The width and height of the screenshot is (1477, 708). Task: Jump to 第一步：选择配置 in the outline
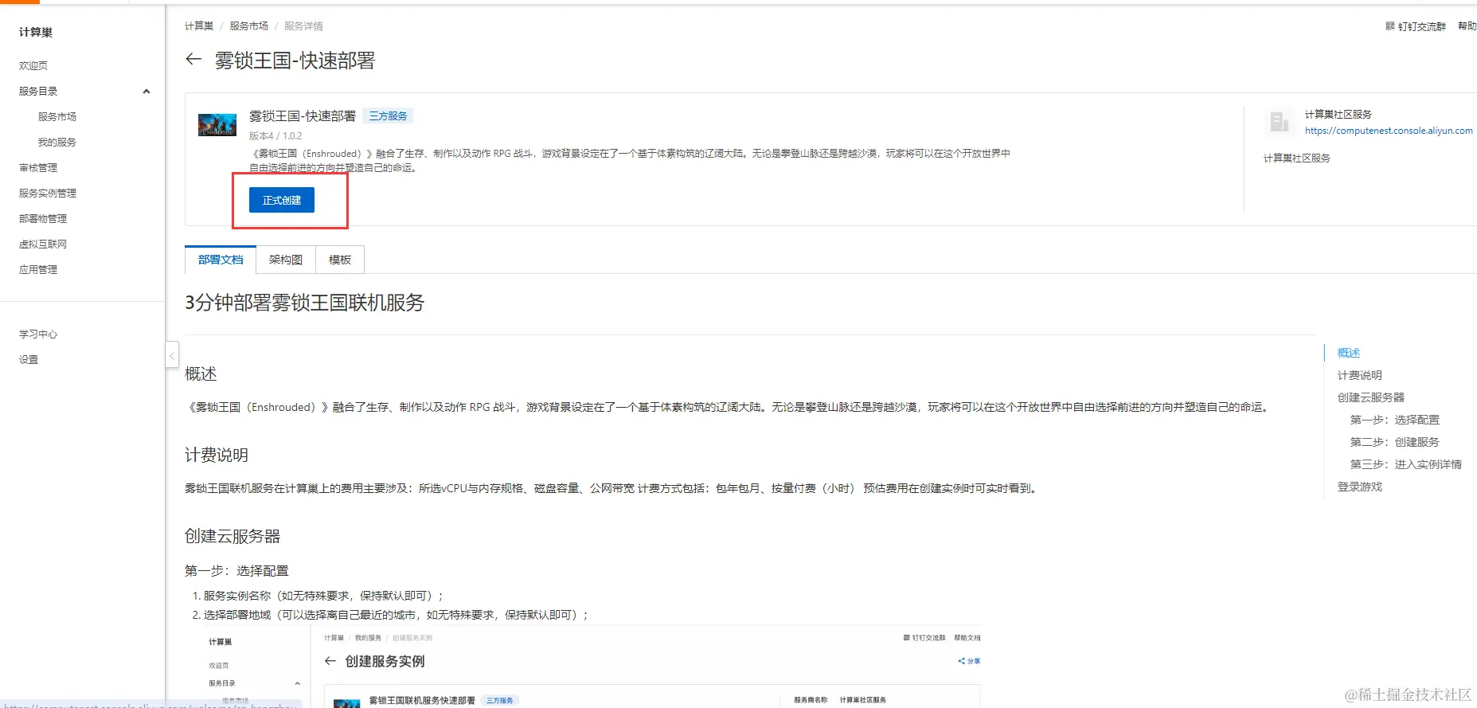[1395, 420]
